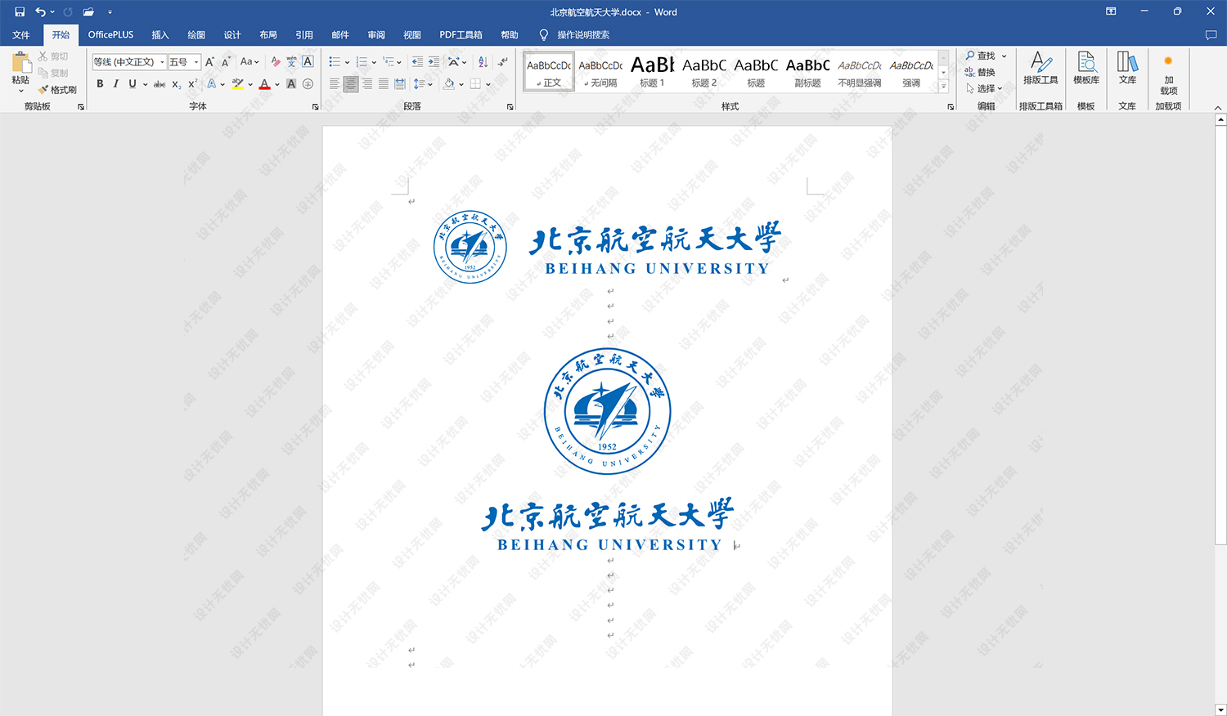The image size is (1227, 716).
Task: Open the line spacing dropdown
Action: click(x=423, y=84)
